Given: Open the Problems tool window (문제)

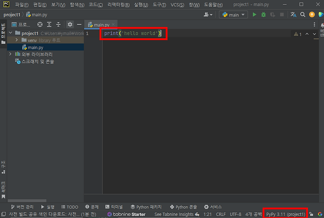Looking at the screenshot, I should pyautogui.click(x=92, y=207).
